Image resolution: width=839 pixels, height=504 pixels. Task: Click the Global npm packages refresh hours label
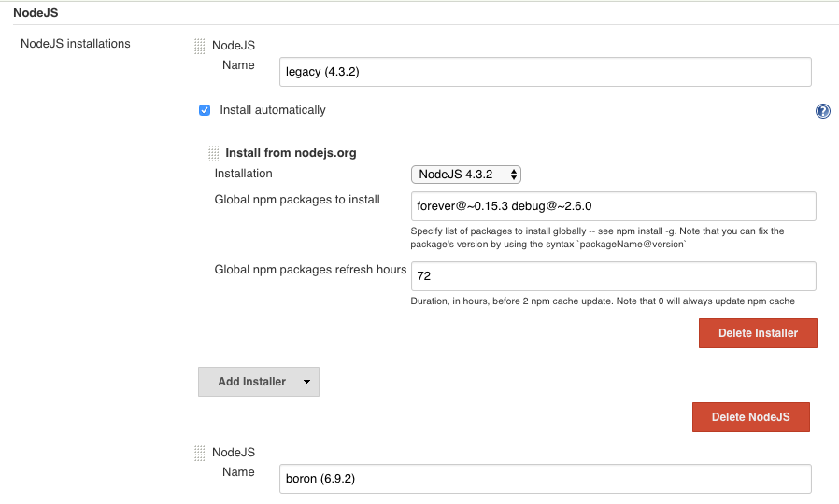(310, 270)
